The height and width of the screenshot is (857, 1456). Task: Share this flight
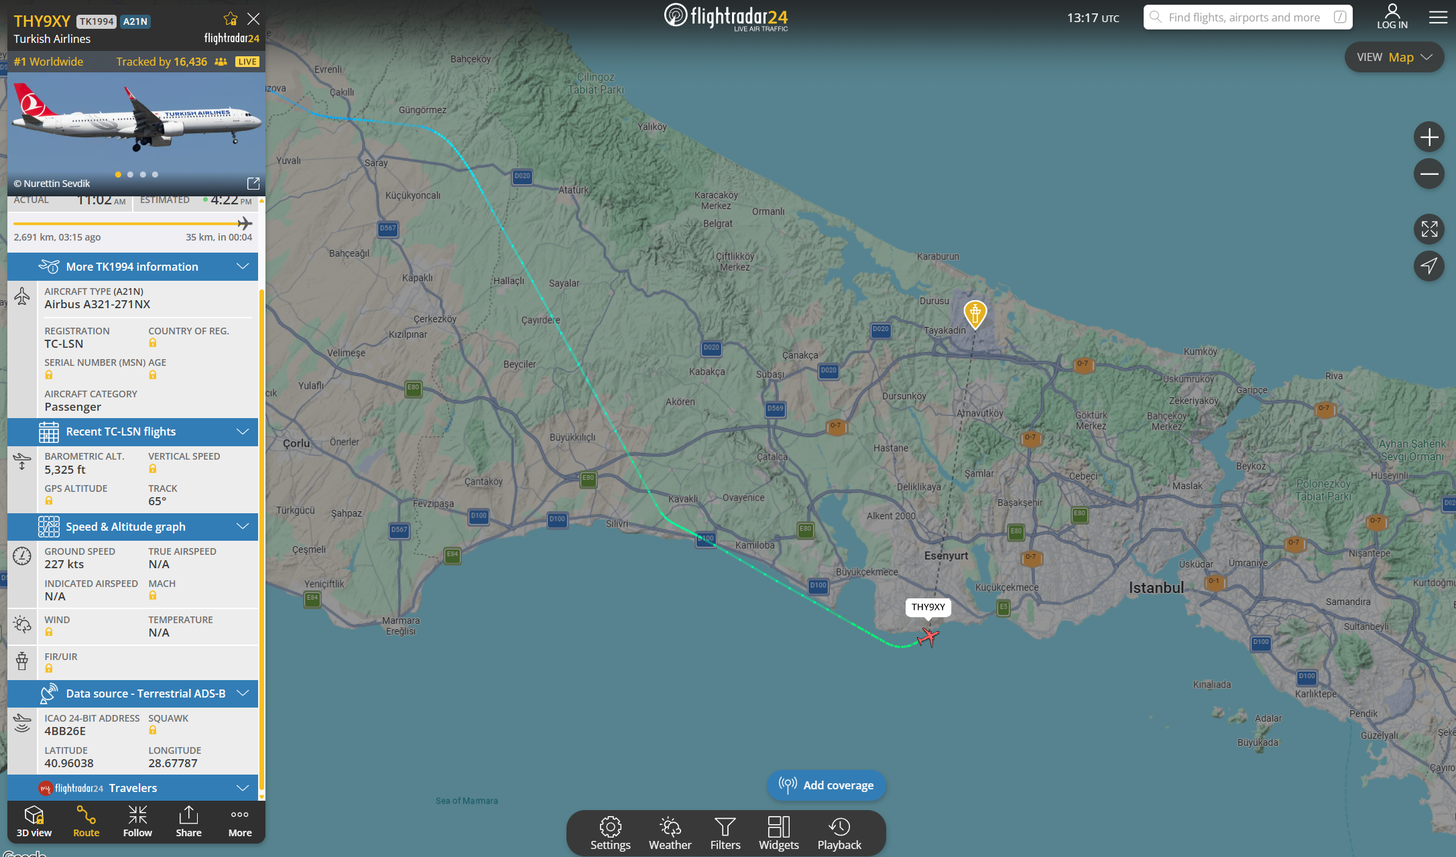188,821
